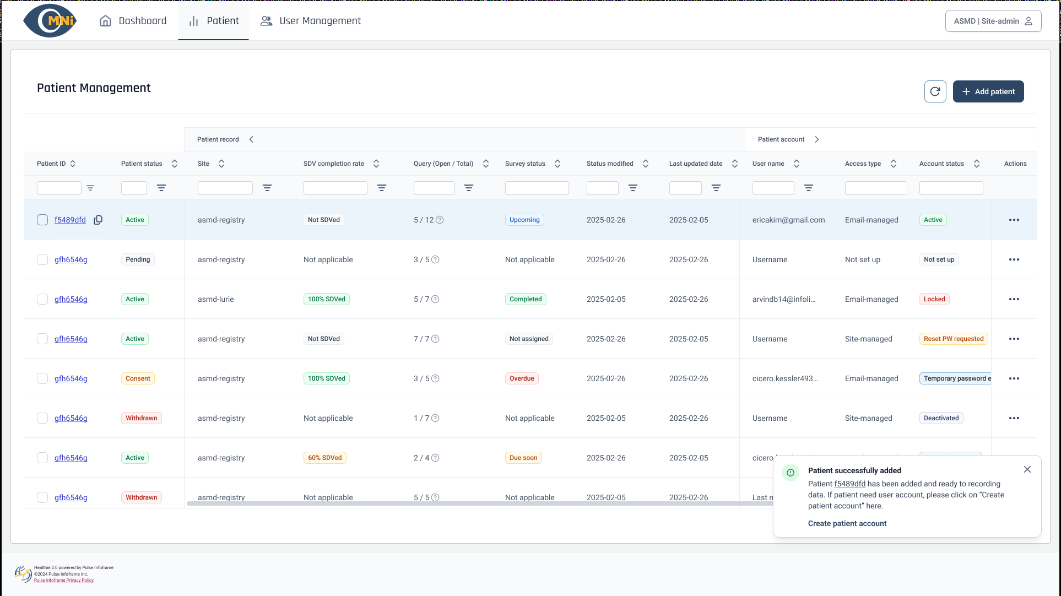Click the horizontal table scrollbar
1061x596 pixels.
click(x=479, y=503)
